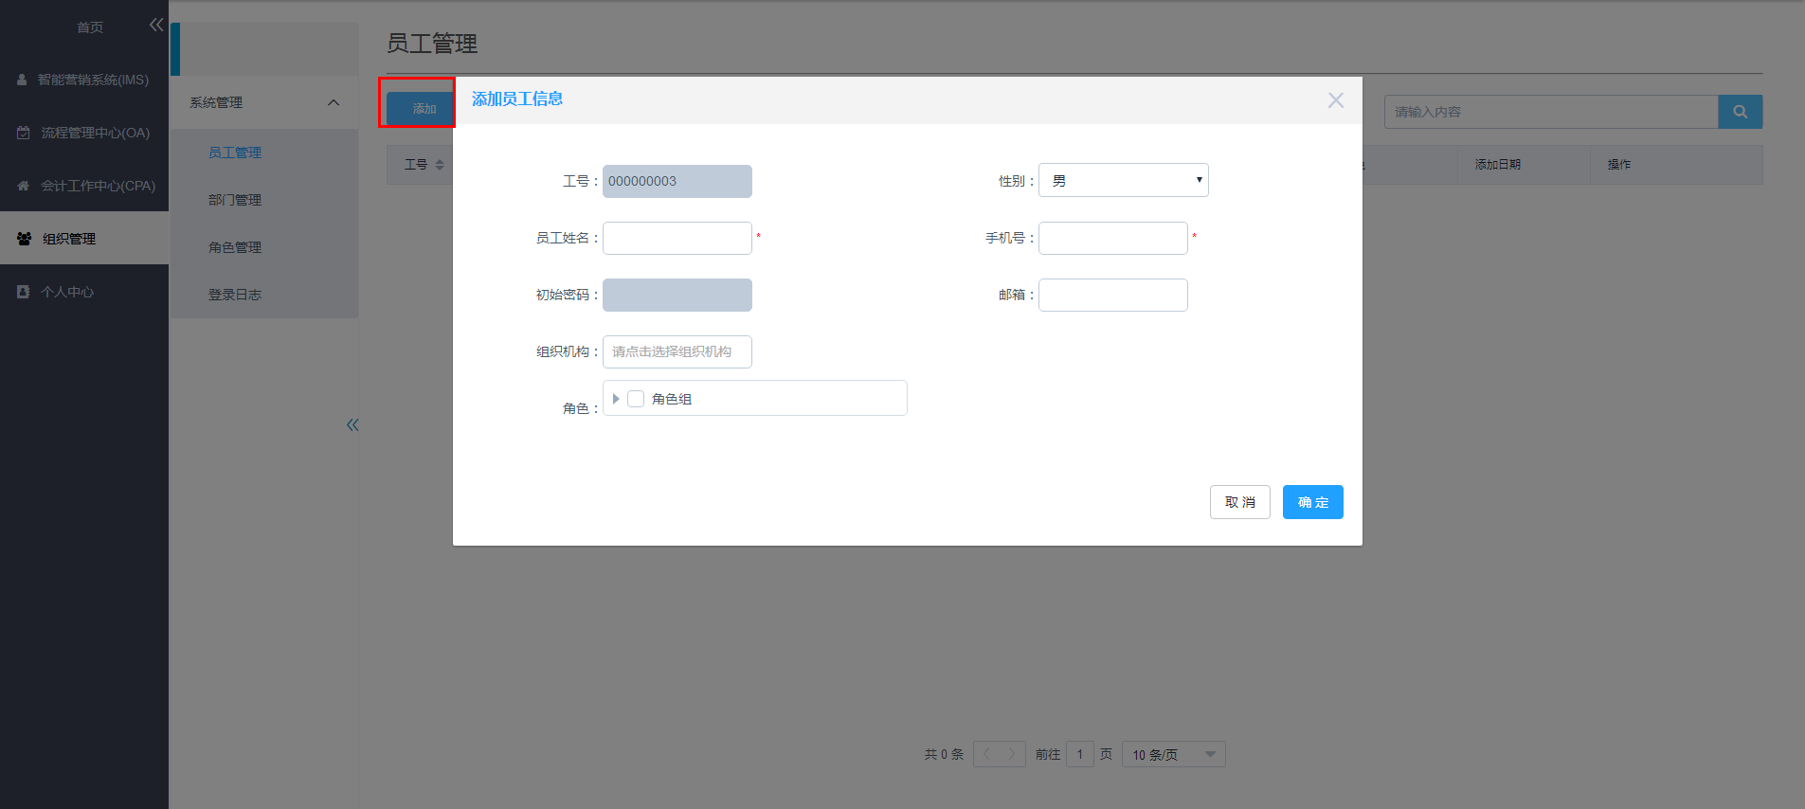1805x809 pixels.
Task: Sort the table by 工号 column
Action: (439, 165)
